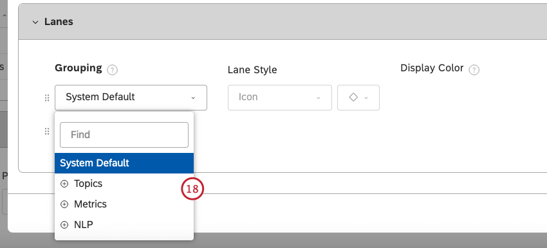The height and width of the screenshot is (248, 547).
Task: Expand Metrics using its plus icon
Action: (64, 204)
